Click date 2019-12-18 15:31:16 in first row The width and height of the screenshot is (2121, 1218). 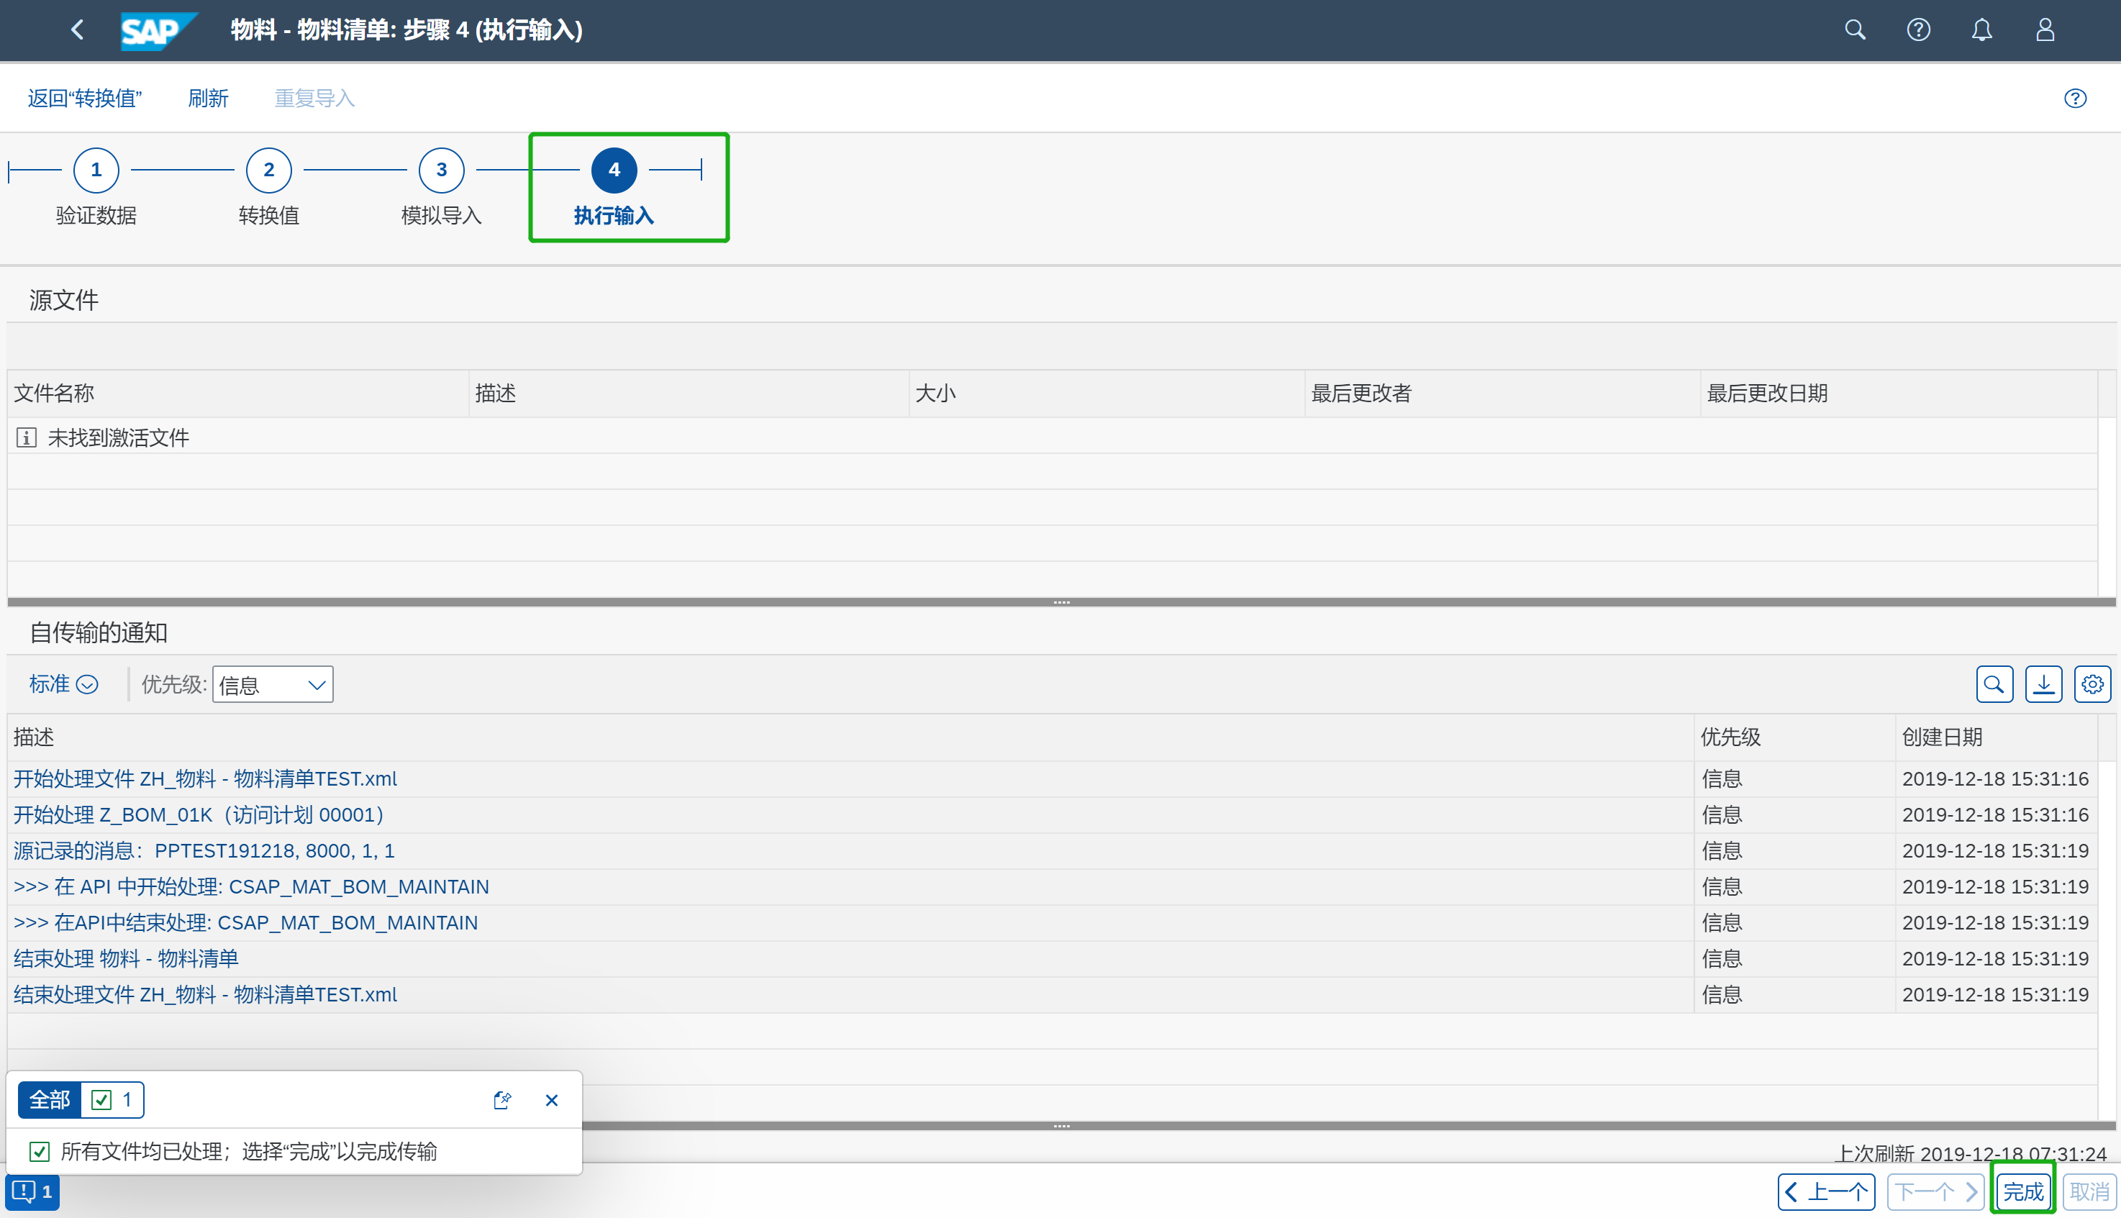[1996, 779]
